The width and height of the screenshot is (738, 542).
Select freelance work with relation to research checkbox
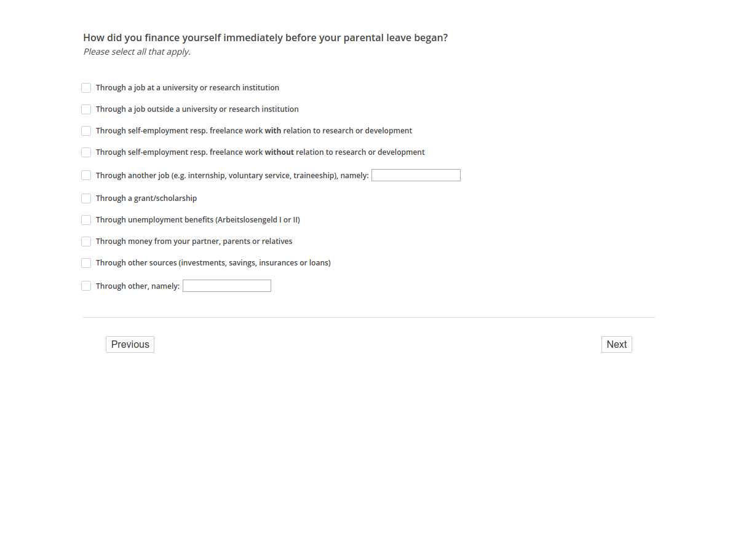click(x=86, y=131)
